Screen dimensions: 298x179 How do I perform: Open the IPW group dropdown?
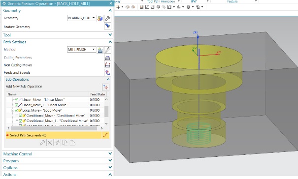tap(207, 1)
